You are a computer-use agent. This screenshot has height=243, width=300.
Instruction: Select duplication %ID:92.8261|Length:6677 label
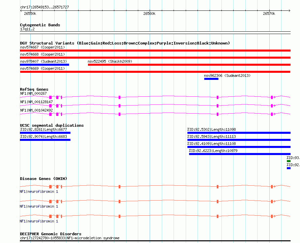coord(43,129)
